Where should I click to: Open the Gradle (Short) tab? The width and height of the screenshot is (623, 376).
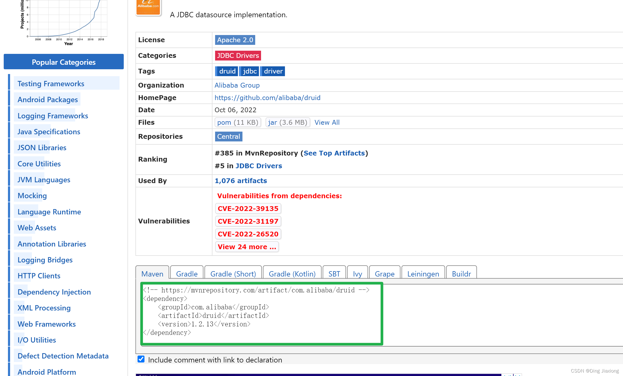[x=233, y=274]
